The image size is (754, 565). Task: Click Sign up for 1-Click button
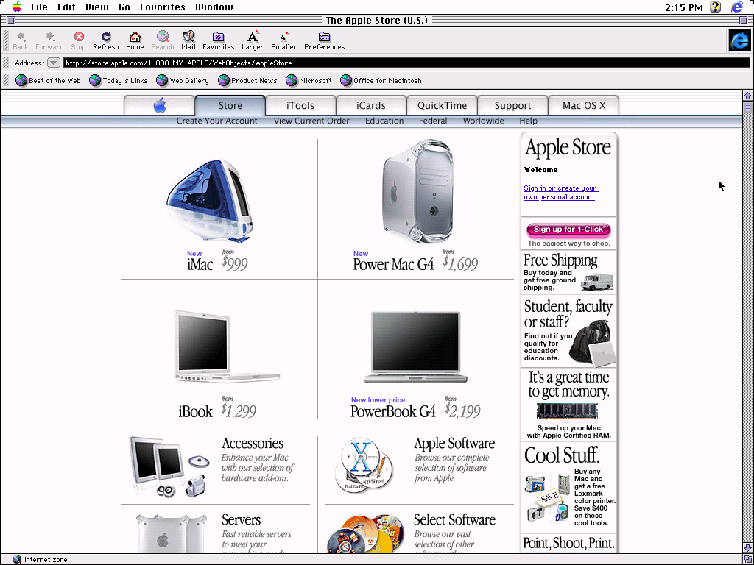tap(568, 230)
